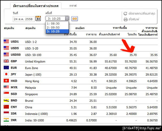The height and width of the screenshot is (131, 162).
Task: Click the refresh latest exchange rate icon
Action: pyautogui.click(x=125, y=14)
